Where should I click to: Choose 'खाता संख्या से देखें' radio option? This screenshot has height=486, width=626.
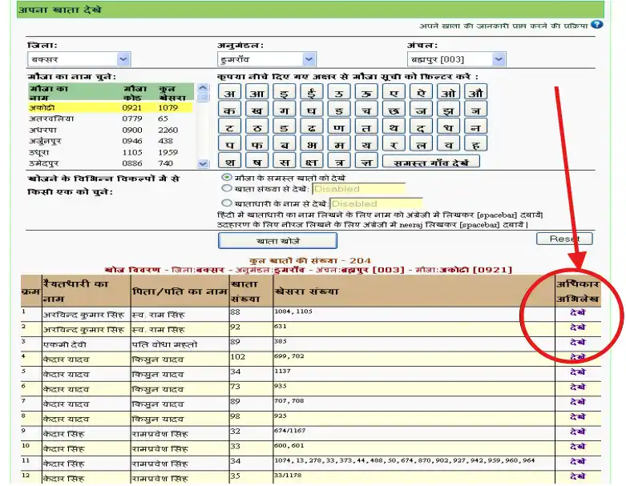(x=228, y=189)
